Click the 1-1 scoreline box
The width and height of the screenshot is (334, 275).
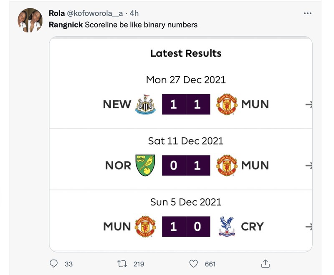(x=186, y=105)
